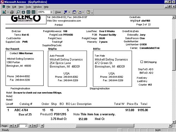
Task: Click the MfgShip# abcf460 value
Action: [x=146, y=21]
